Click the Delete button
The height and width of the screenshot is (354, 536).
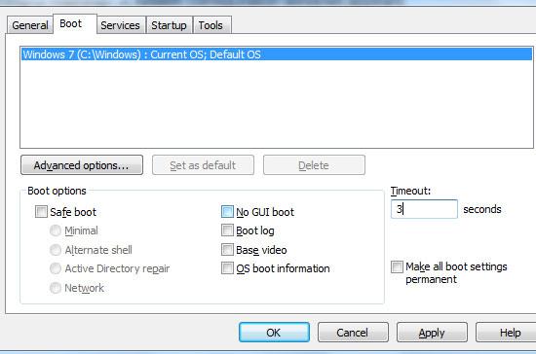(314, 165)
